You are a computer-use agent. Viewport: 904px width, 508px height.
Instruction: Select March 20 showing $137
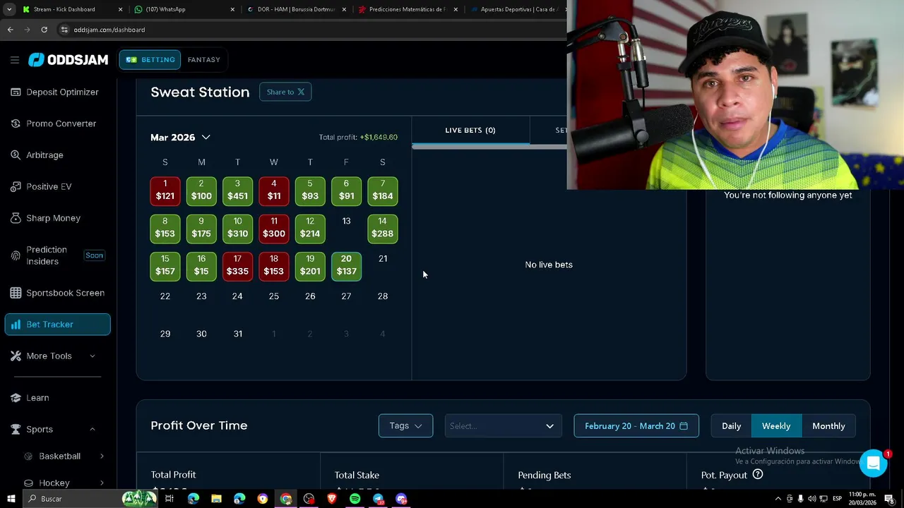point(346,265)
